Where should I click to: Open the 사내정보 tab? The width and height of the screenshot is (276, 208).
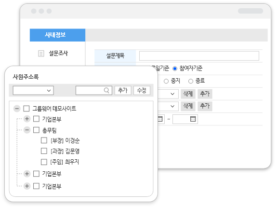pos(57,35)
